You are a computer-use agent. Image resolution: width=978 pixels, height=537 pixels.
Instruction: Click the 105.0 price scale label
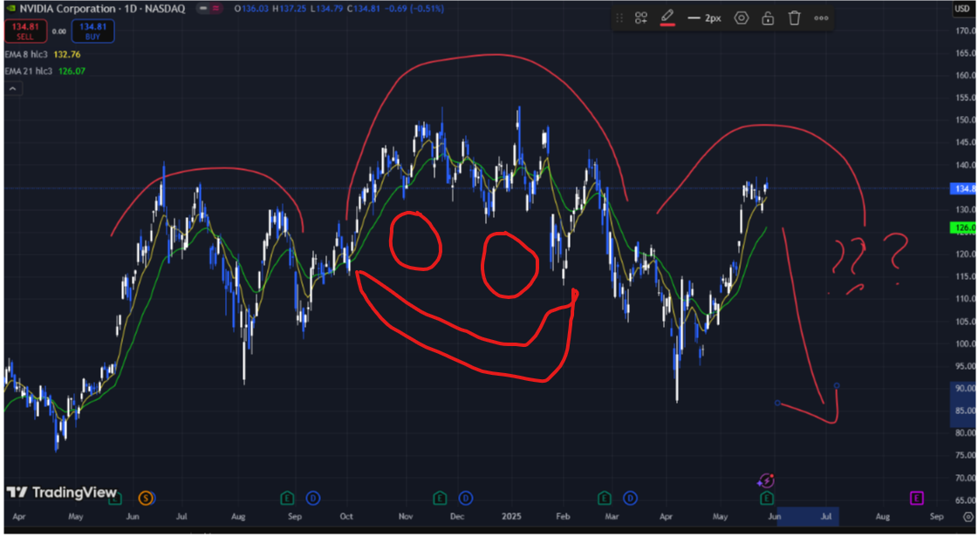pos(964,322)
